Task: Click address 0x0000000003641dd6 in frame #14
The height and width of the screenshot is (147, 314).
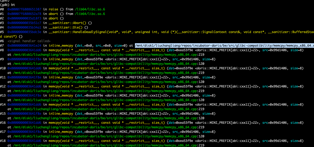Action: click(24, 104)
